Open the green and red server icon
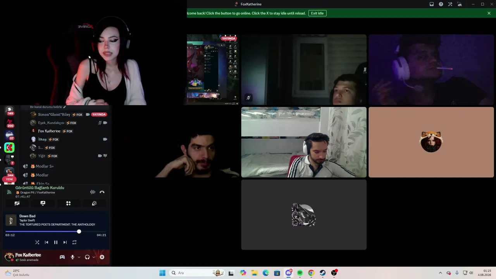The width and height of the screenshot is (496, 279). pos(9,148)
